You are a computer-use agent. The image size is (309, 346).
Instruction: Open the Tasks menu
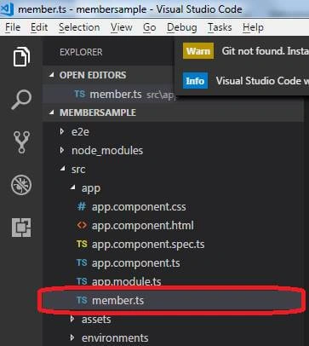pos(220,27)
